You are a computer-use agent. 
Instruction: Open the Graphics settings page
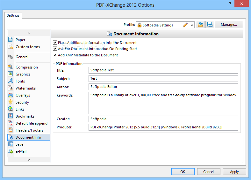tap(29, 74)
